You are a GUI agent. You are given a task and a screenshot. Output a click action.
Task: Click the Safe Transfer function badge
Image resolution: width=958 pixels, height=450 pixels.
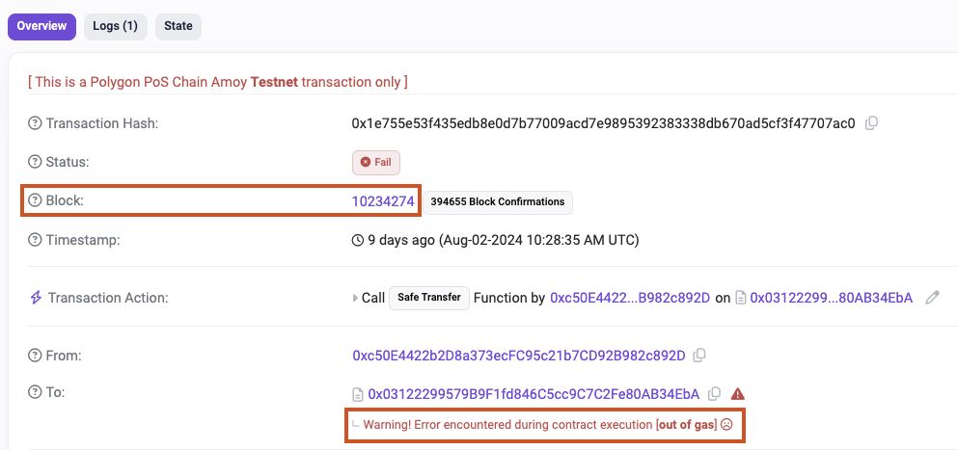(429, 298)
